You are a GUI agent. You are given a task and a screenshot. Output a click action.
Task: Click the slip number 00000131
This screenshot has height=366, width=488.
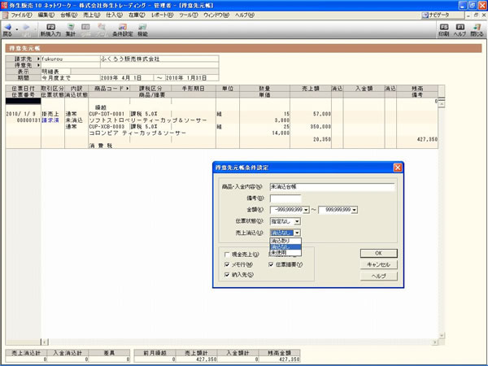[28, 120]
